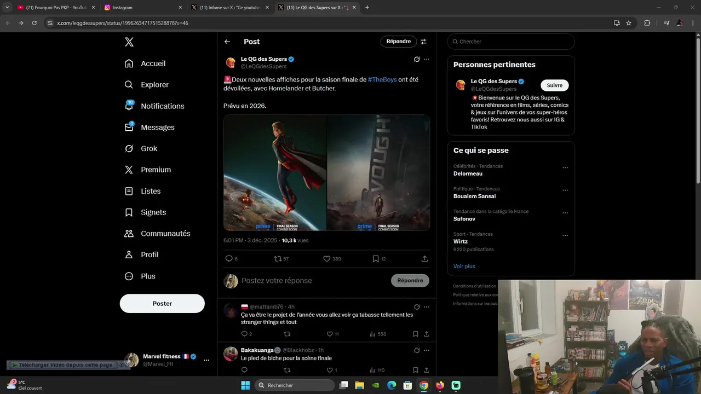Viewport: 701px width, 394px height.
Task: Click Grok icon on @mattamb76 reply
Action: pos(417,307)
